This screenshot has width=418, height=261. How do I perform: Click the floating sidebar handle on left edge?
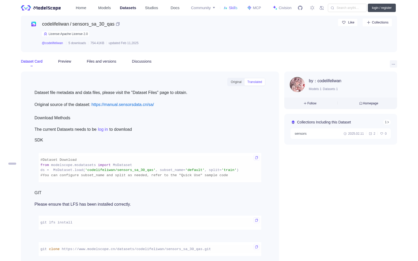click(12, 164)
